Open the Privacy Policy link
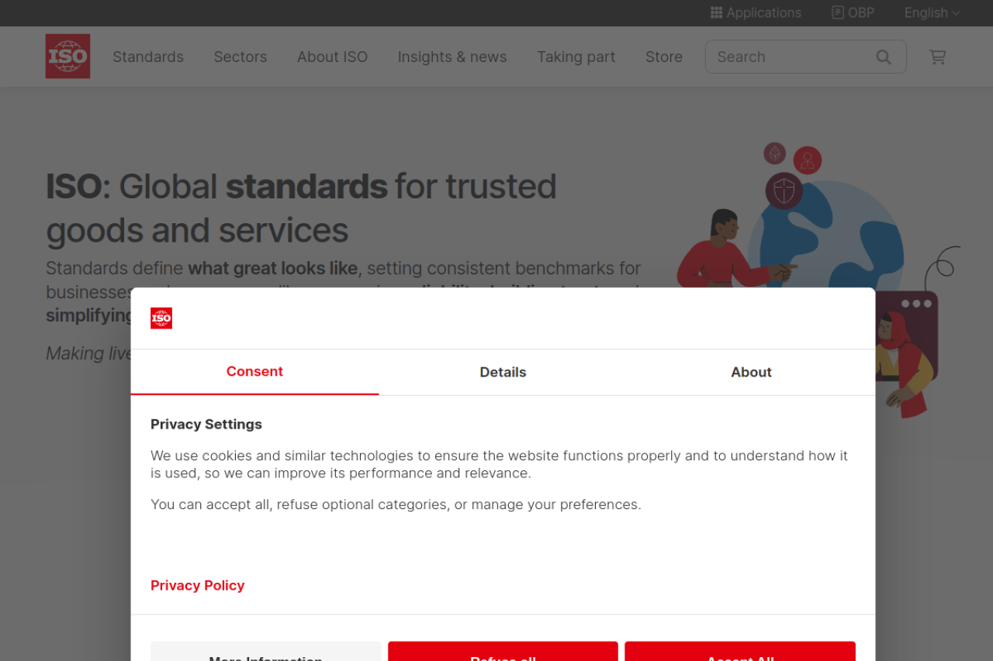This screenshot has height=661, width=993. (197, 585)
